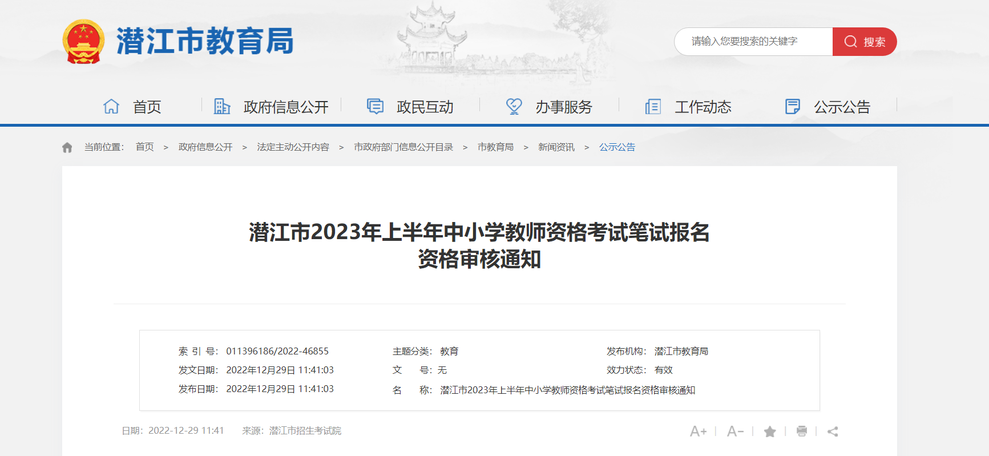Open 公示公告 breadcrumb link

click(x=617, y=147)
